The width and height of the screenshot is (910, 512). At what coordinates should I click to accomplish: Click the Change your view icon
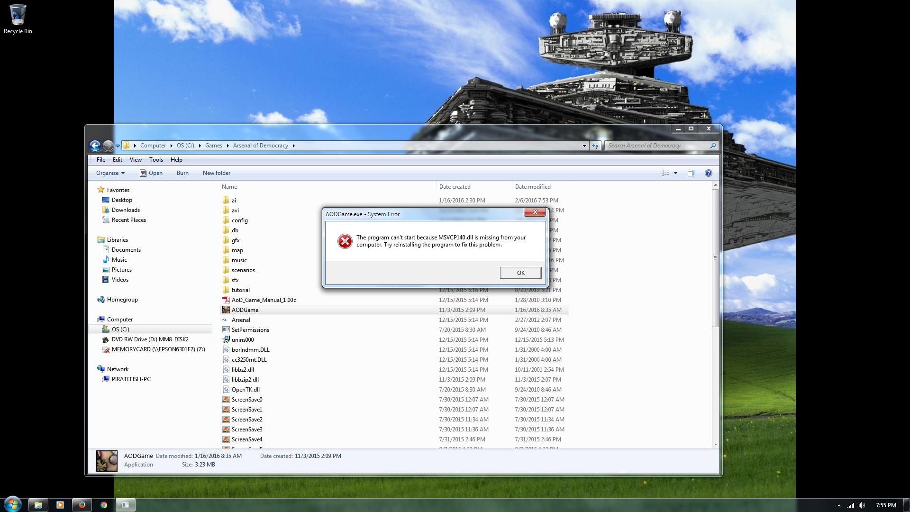665,173
